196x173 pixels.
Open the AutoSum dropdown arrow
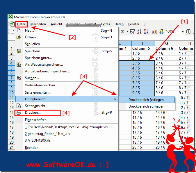[127, 32]
